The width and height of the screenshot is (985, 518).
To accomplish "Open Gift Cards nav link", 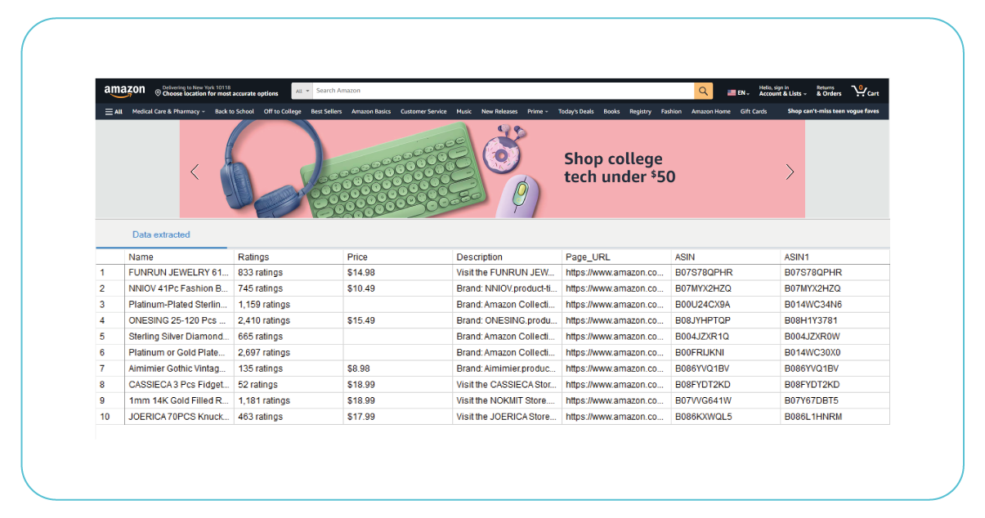I will click(x=754, y=111).
